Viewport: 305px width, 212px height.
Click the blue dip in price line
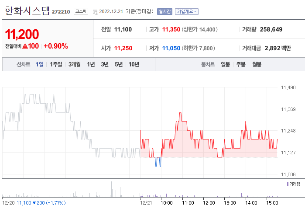158,162
